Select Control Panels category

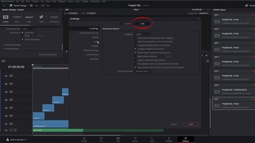92,55
